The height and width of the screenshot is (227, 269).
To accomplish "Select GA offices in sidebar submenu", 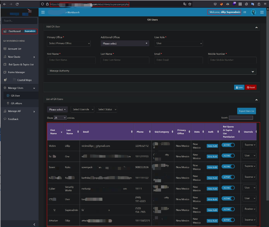I will pos(16,104).
